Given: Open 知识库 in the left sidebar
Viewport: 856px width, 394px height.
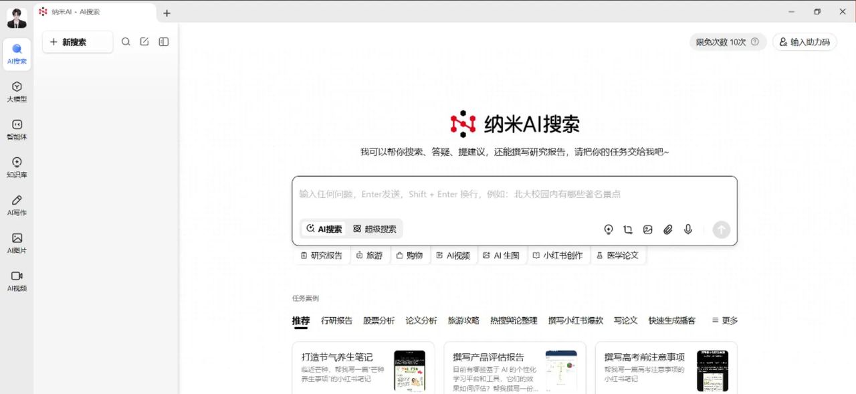Looking at the screenshot, I should tap(17, 167).
